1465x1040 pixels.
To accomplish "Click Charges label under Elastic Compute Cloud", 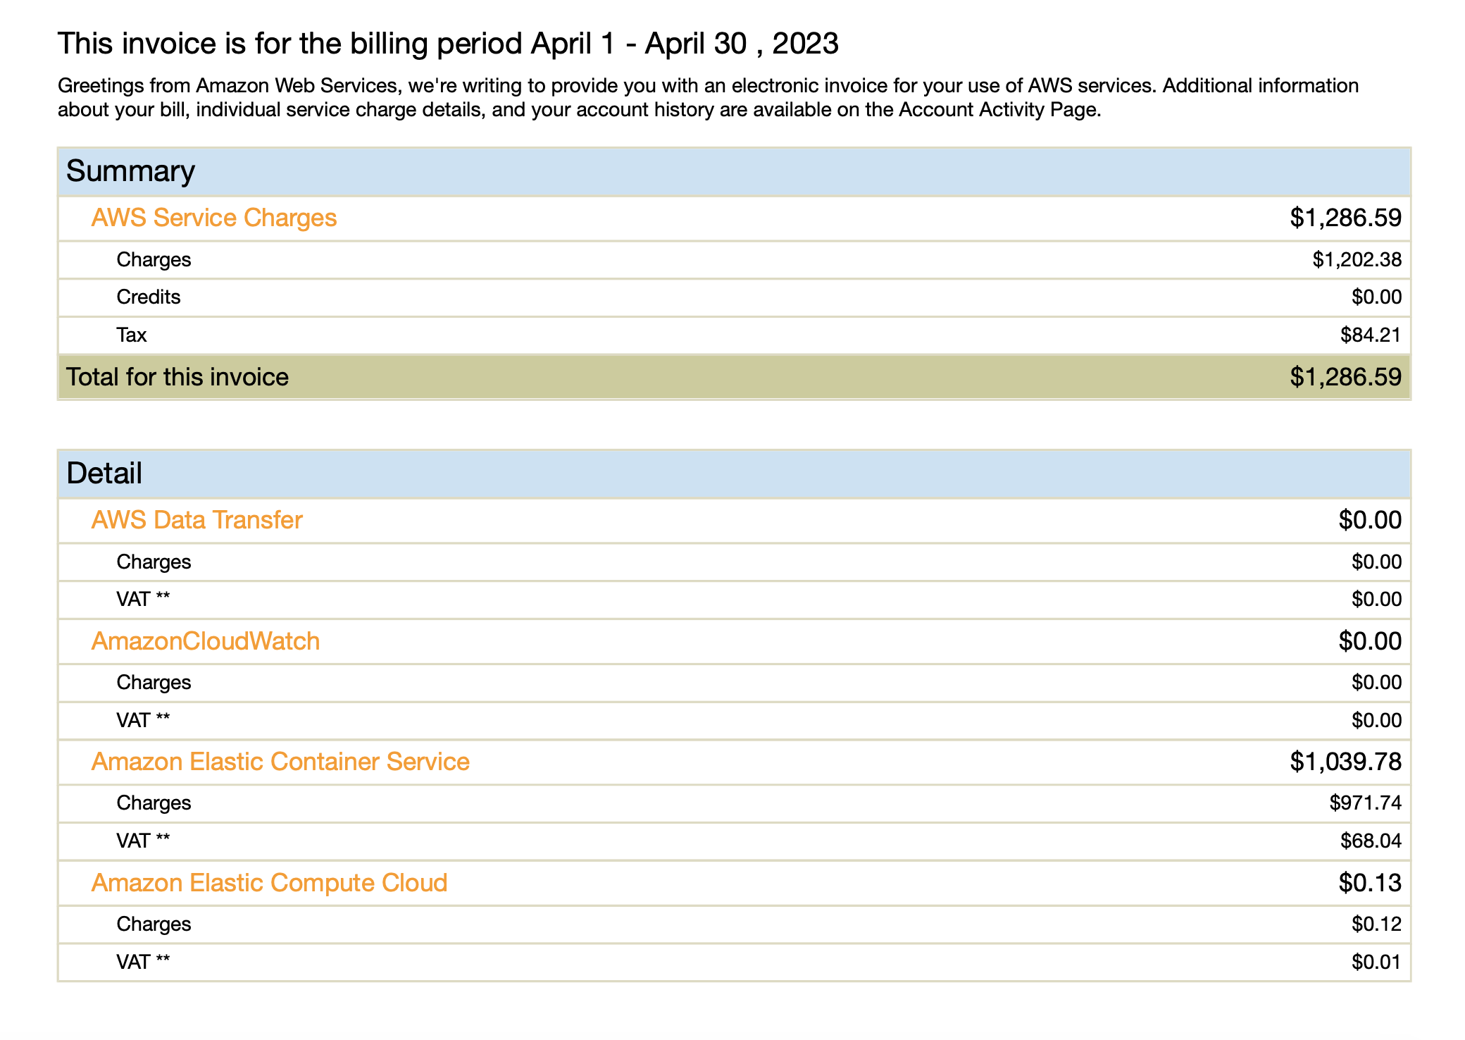I will tap(154, 924).
